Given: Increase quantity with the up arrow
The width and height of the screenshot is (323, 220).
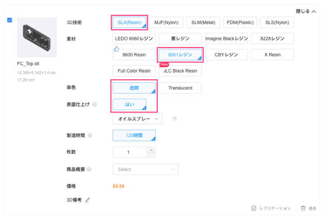Looking at the screenshot, I should click(x=151, y=150).
